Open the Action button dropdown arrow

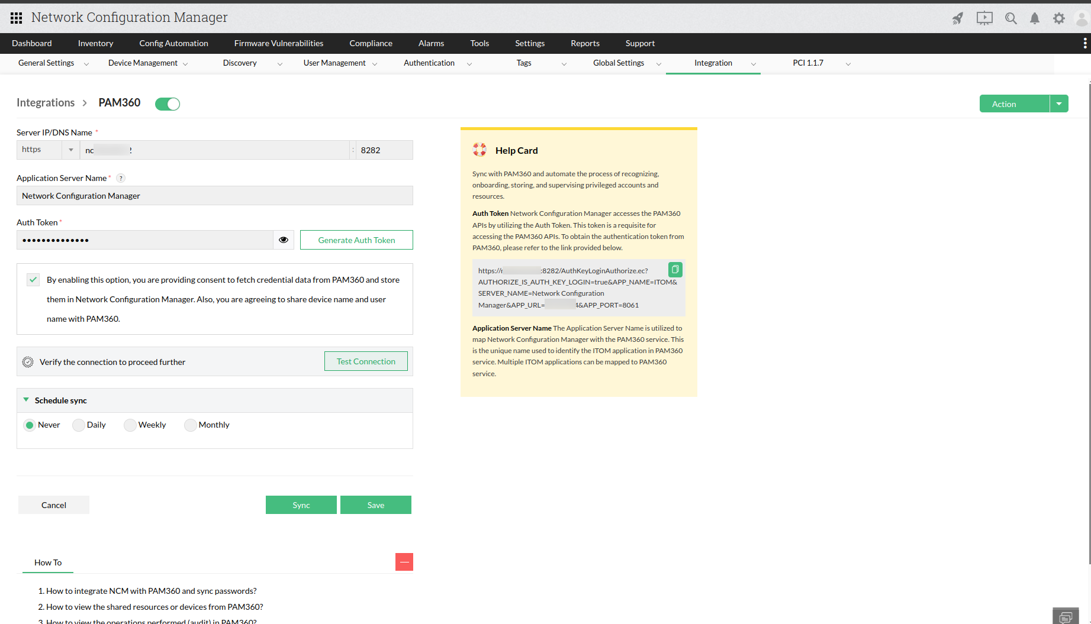1059,104
